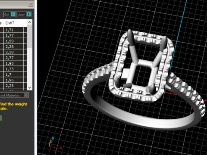Select the 2,23 DWT cell
Viewport: 207px width, 155px height.
tap(13, 86)
